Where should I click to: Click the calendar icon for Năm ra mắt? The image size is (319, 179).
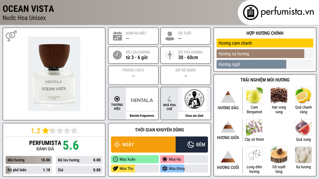tap(117, 36)
